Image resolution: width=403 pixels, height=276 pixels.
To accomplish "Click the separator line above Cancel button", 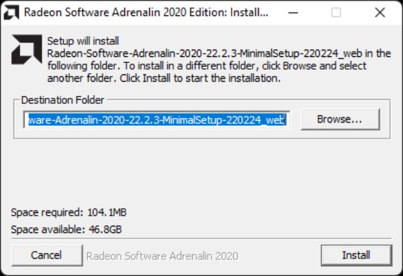I will [x=201, y=238].
